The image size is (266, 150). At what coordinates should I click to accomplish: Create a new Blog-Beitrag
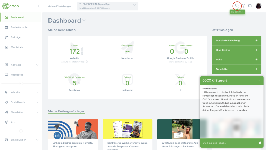point(237,50)
